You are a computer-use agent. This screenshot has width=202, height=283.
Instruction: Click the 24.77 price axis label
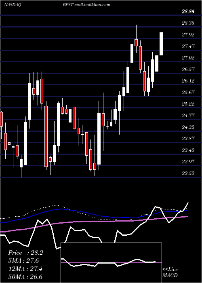188,116
